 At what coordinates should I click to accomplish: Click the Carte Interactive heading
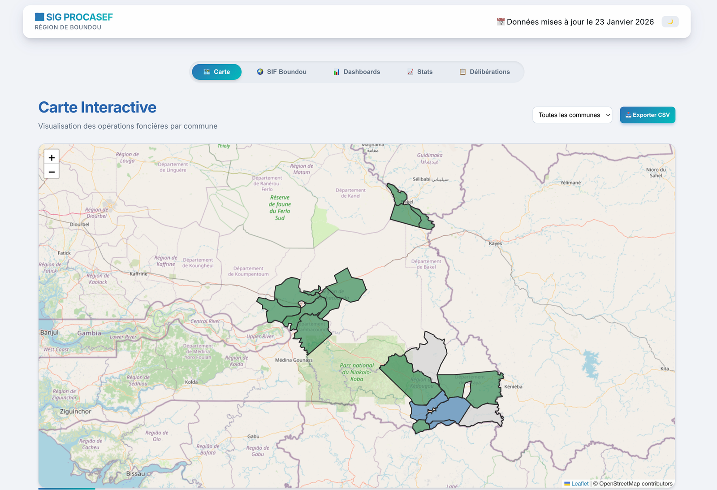(97, 108)
